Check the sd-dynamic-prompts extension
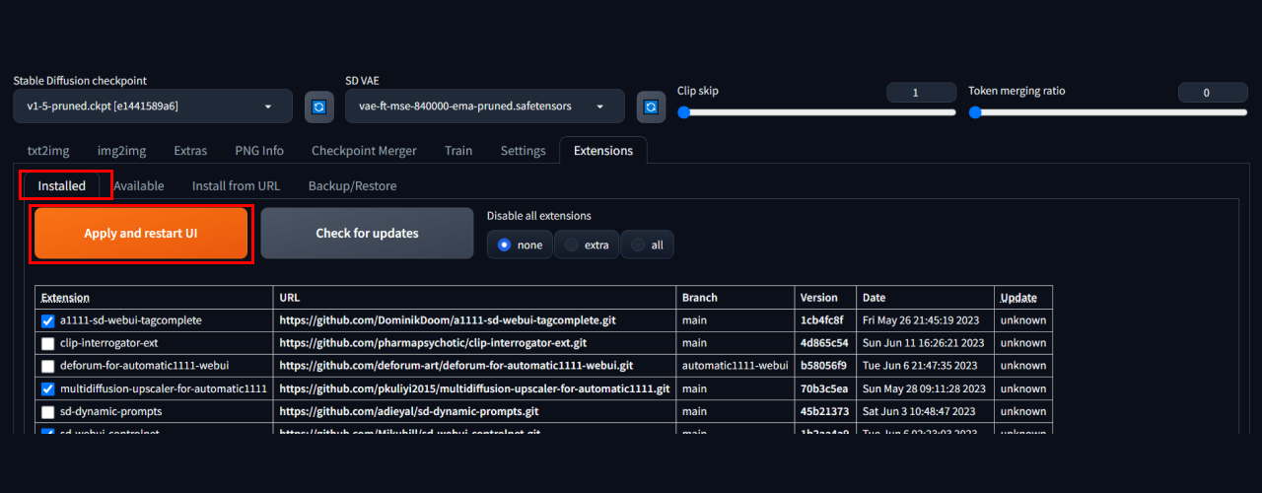The height and width of the screenshot is (493, 1262). [47, 412]
